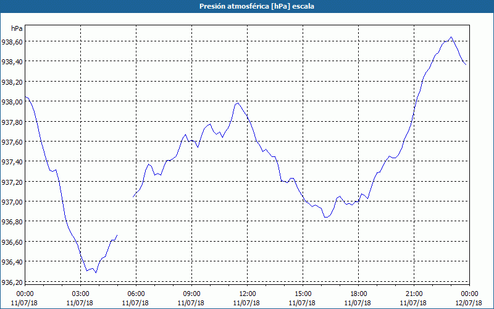Click the pressure curve peak near 23:00

pyautogui.click(x=451, y=37)
